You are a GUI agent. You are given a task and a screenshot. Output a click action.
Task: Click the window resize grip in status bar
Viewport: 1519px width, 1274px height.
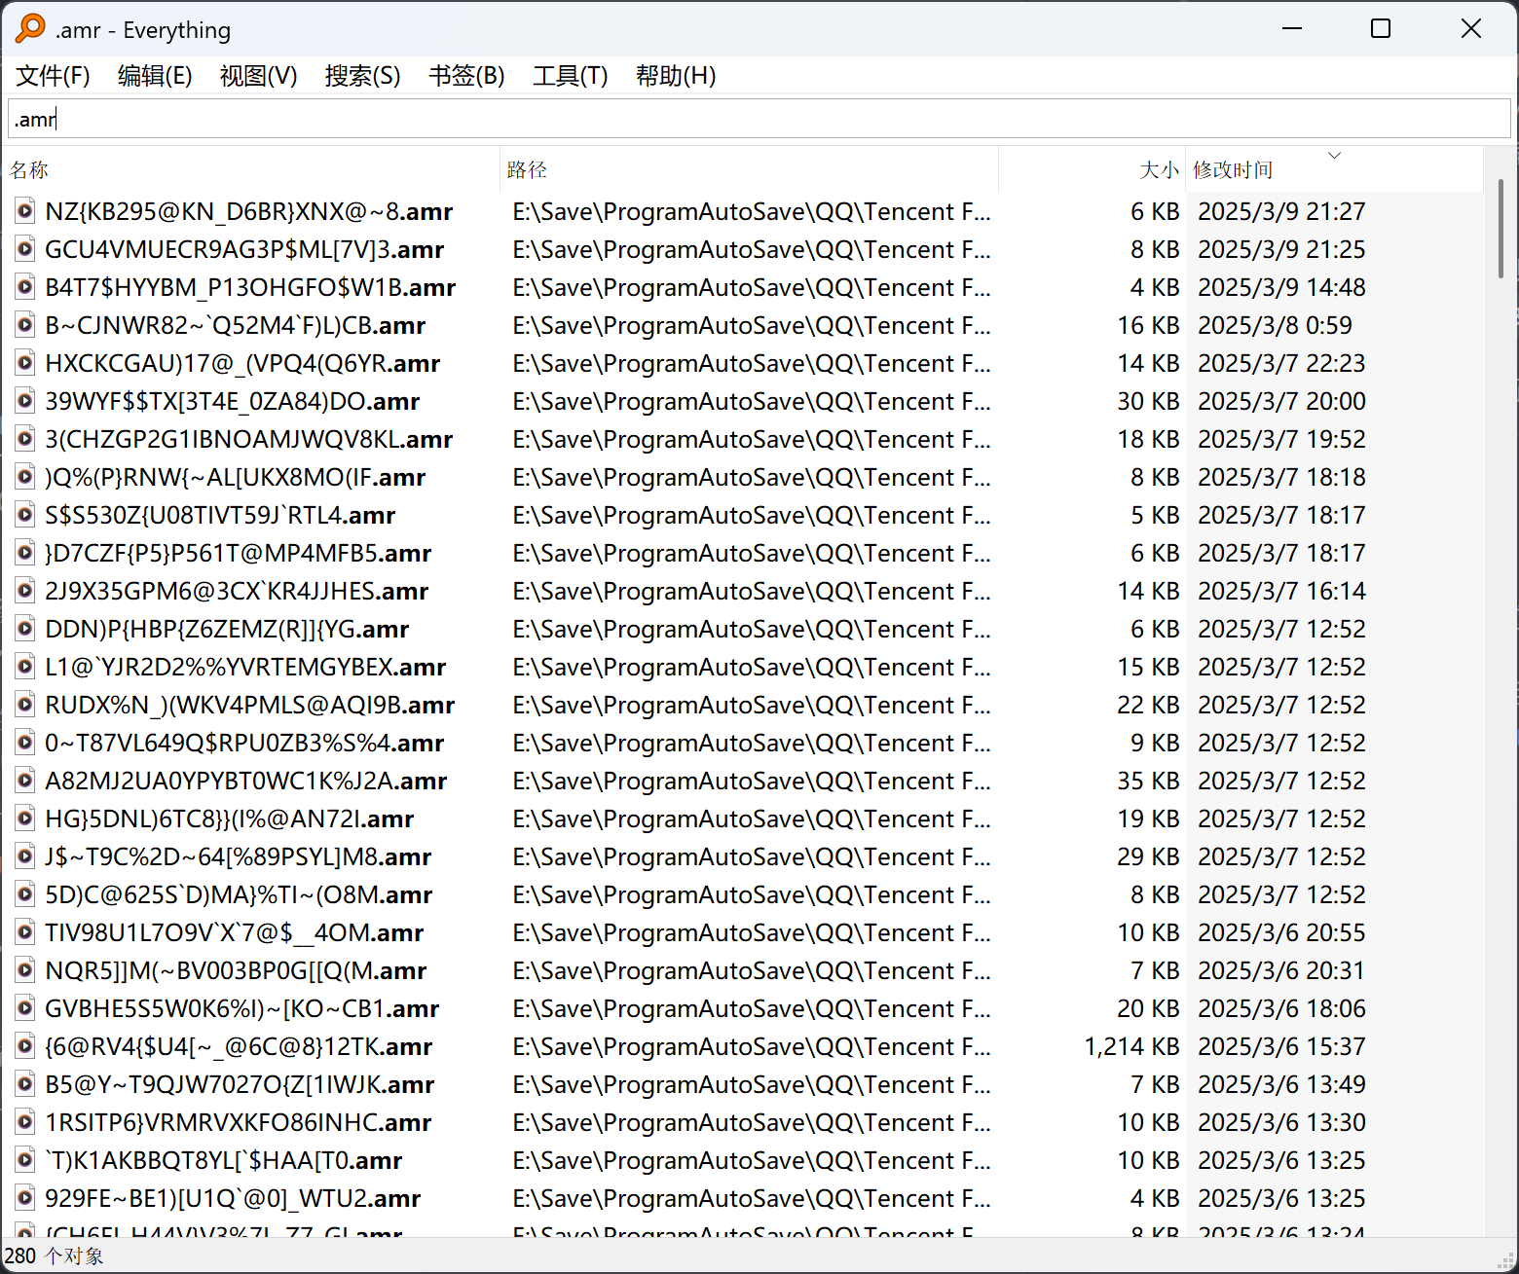1505,1260
